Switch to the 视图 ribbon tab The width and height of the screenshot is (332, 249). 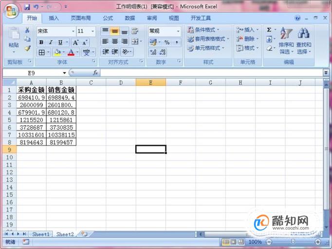pyautogui.click(x=174, y=18)
